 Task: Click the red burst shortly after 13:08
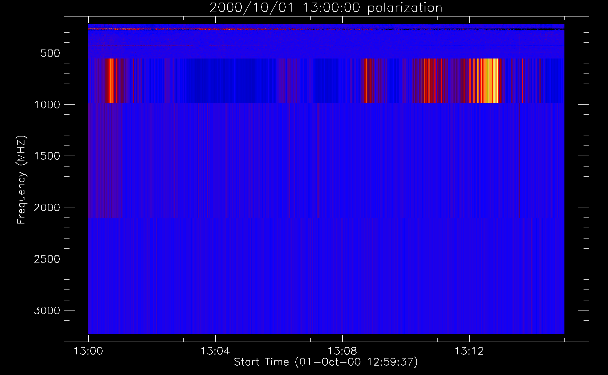click(368, 81)
